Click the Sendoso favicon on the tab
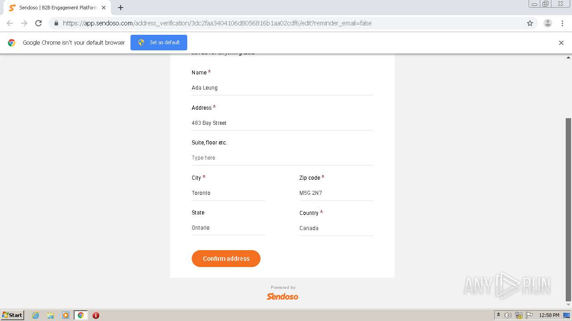The width and height of the screenshot is (572, 321). pos(12,8)
